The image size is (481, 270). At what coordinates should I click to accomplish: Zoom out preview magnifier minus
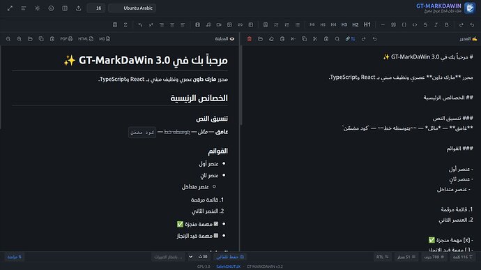8,39
